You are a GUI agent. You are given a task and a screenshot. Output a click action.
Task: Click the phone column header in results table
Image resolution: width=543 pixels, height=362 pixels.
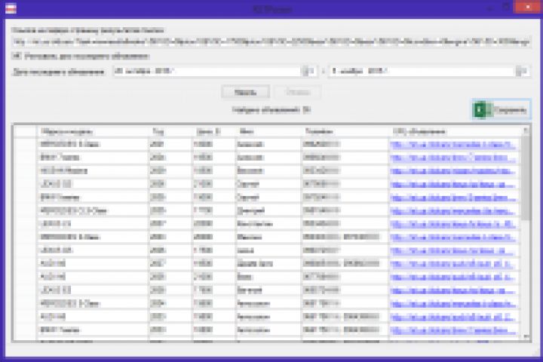click(345, 132)
